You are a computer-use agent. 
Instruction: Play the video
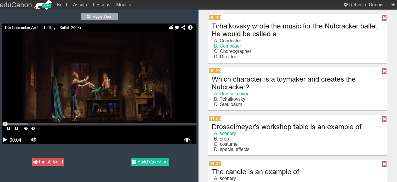click(5, 140)
